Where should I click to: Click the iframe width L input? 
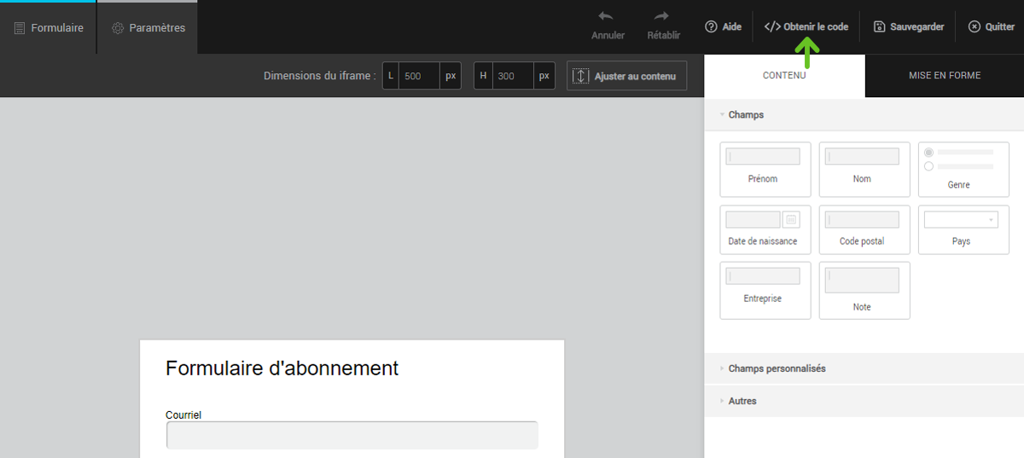coord(418,76)
